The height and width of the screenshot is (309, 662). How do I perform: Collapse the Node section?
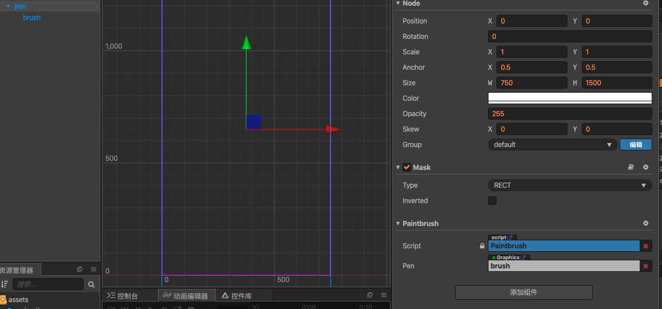(397, 3)
